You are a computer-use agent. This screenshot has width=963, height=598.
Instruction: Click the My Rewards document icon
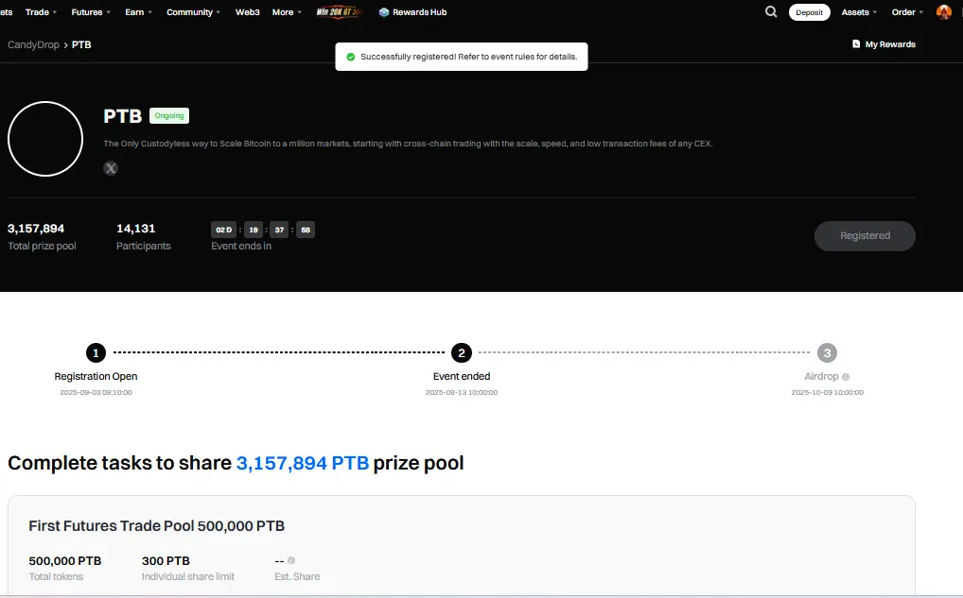[856, 44]
